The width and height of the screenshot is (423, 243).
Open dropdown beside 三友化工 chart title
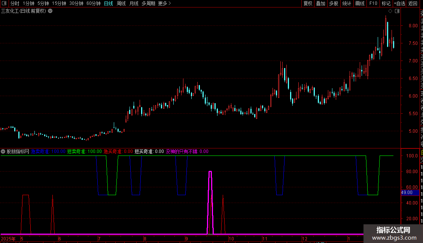click(x=50, y=11)
